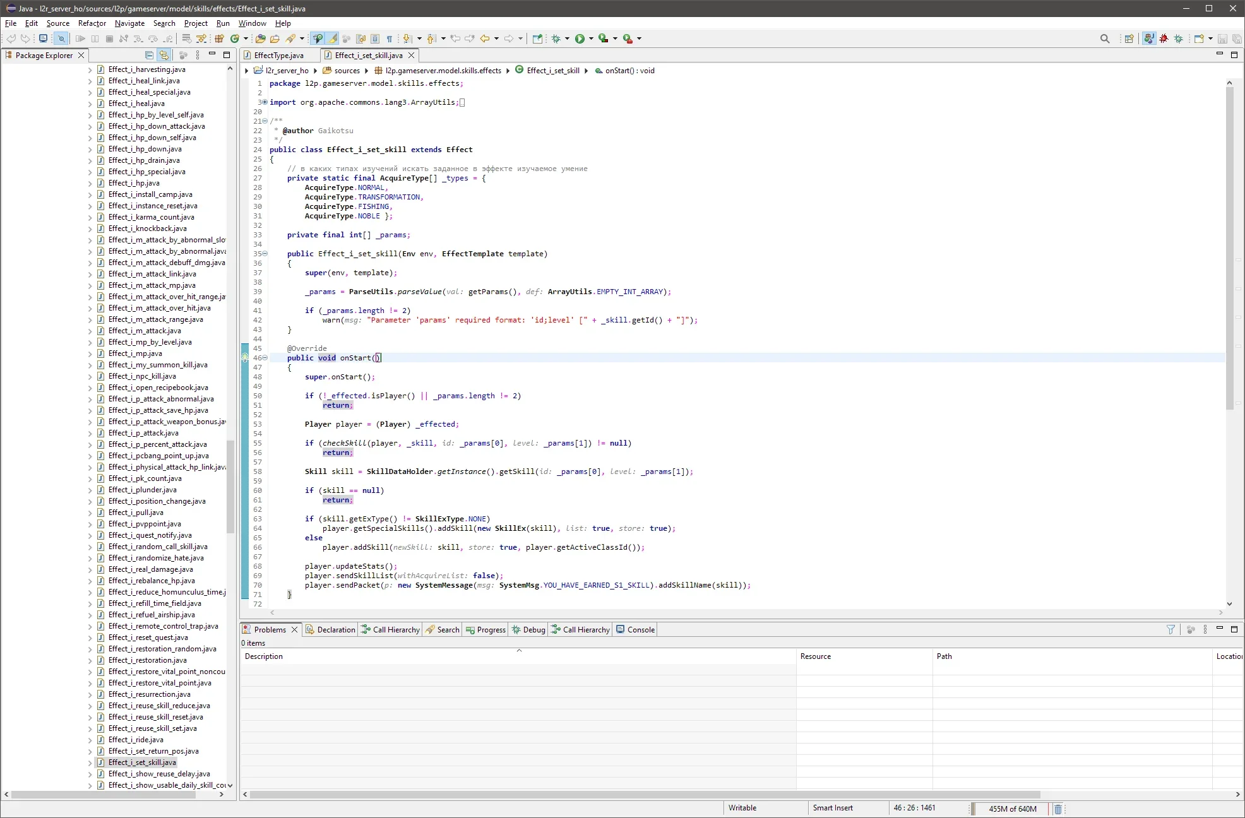
Task: Collapse the onStart method fold marker
Action: 265,358
